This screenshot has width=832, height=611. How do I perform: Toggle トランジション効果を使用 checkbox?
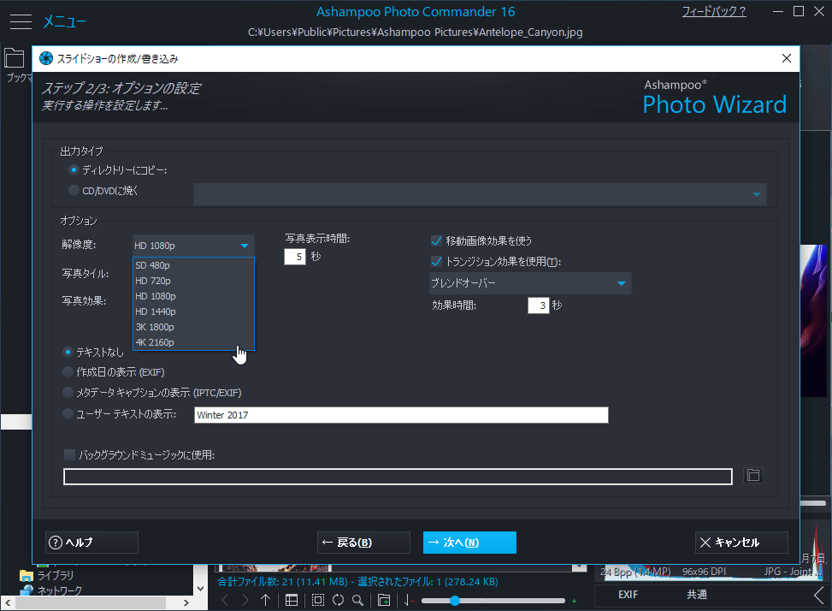pos(436,261)
